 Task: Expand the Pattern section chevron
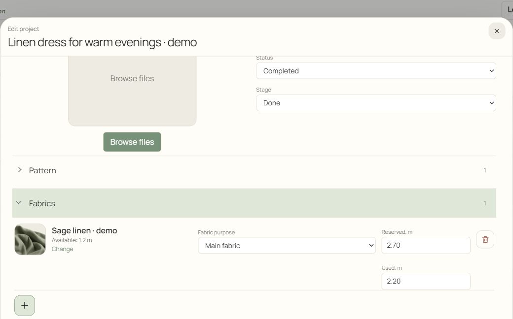(20, 170)
